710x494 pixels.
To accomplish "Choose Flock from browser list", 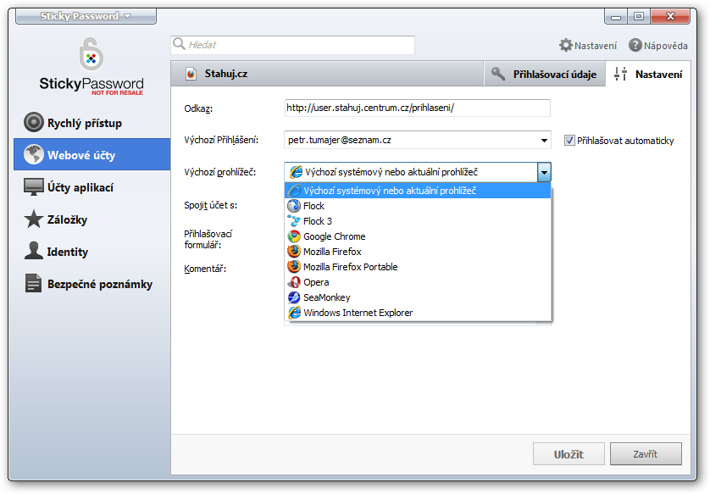I will point(418,206).
